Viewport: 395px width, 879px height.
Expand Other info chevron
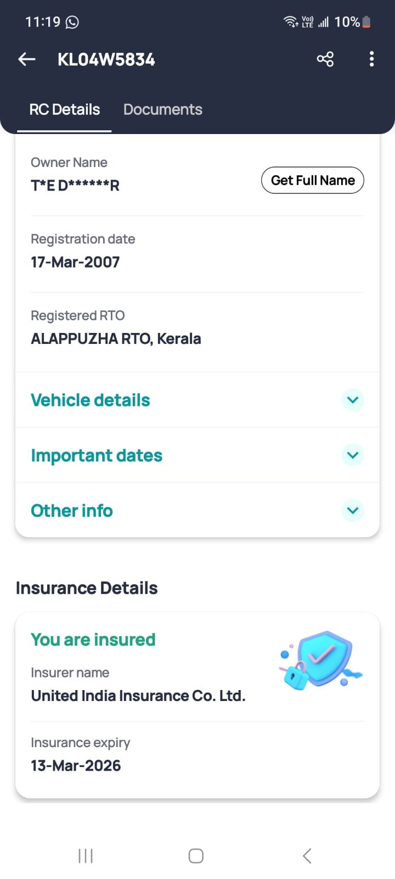[353, 510]
